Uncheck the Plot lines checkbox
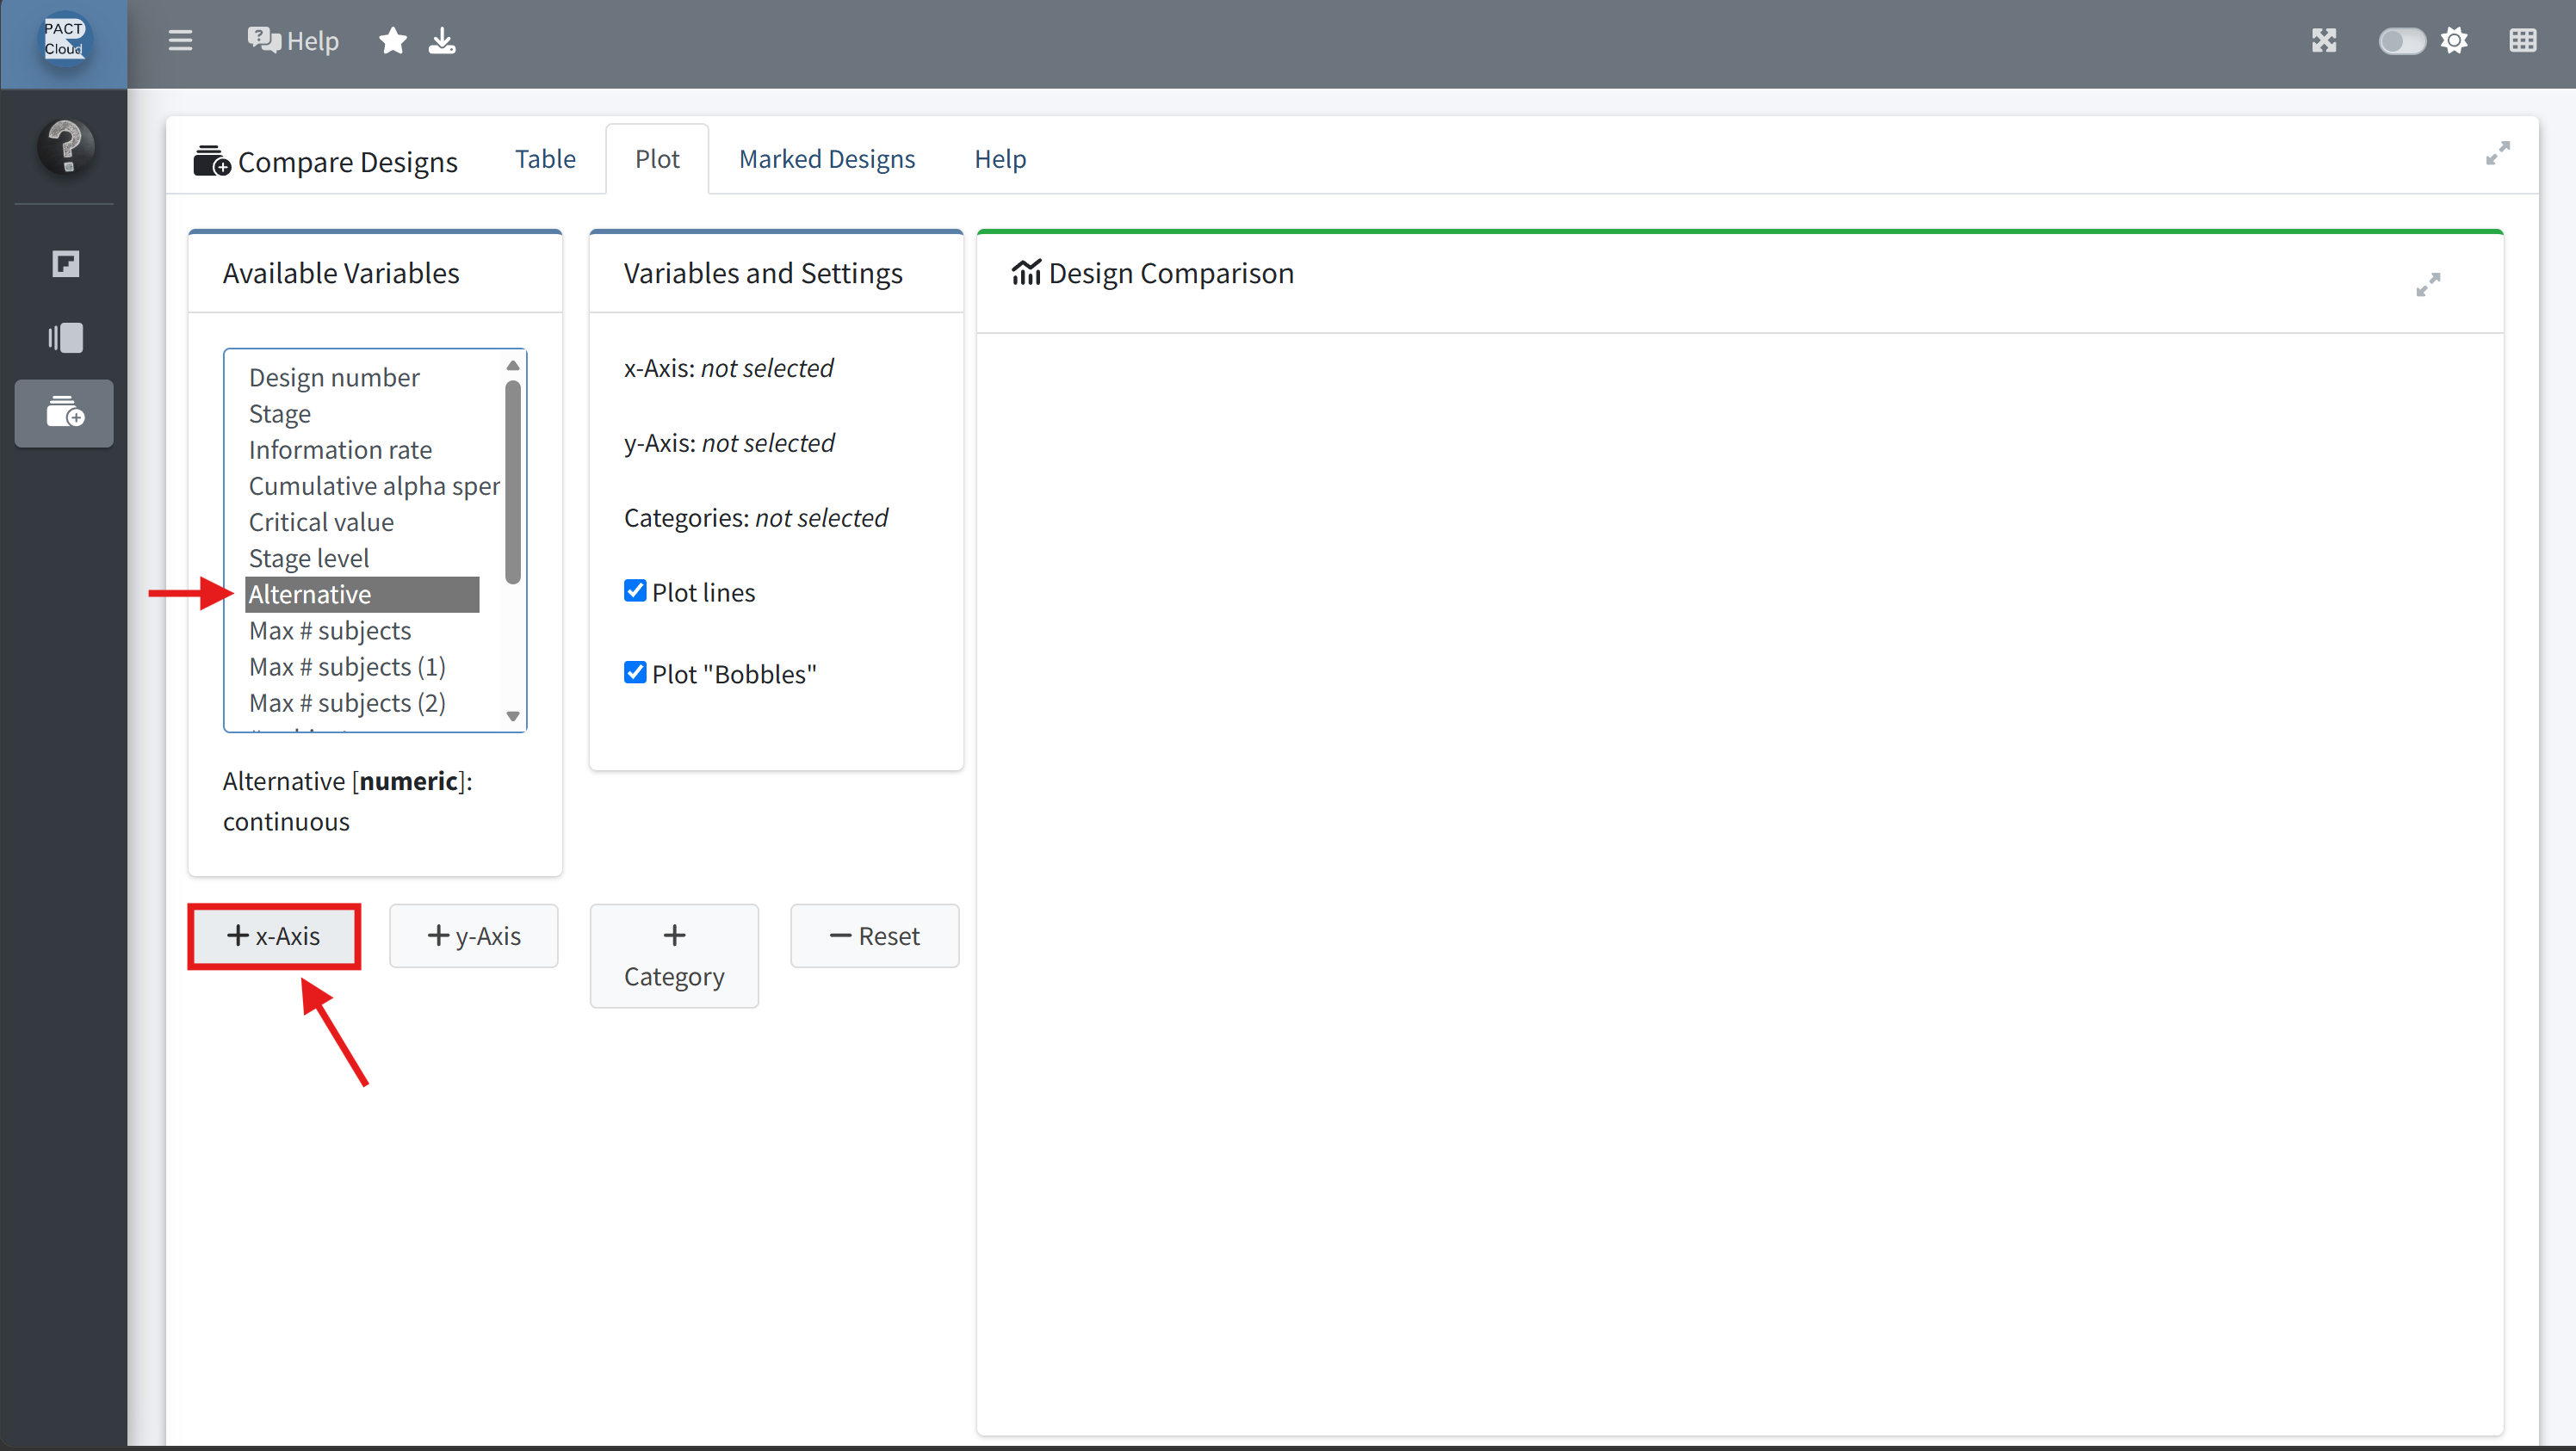2576x1451 pixels. [x=635, y=590]
